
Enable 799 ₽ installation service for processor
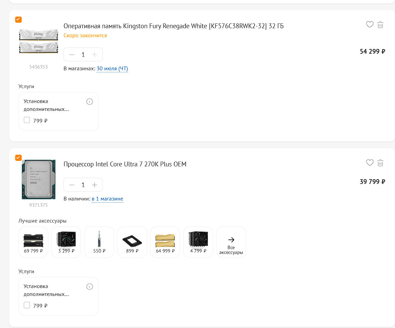[27, 305]
